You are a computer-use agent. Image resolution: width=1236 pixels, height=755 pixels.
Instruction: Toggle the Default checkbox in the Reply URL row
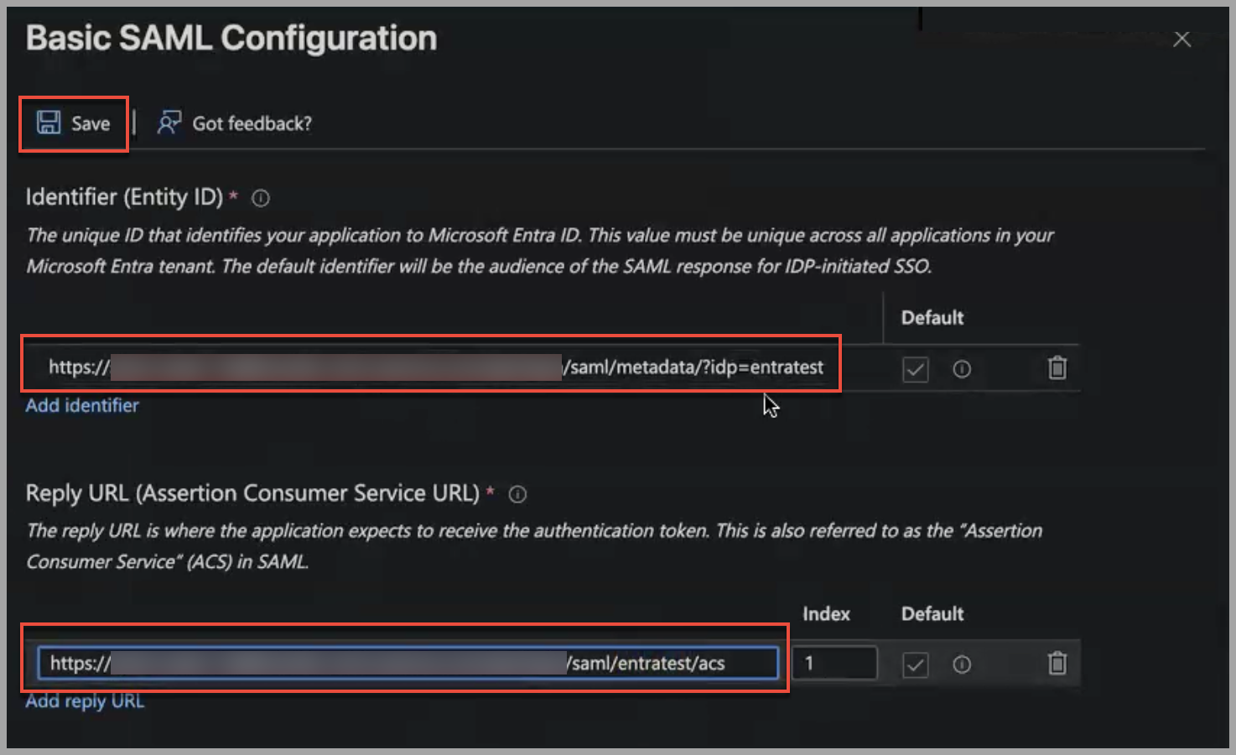pyautogui.click(x=915, y=665)
